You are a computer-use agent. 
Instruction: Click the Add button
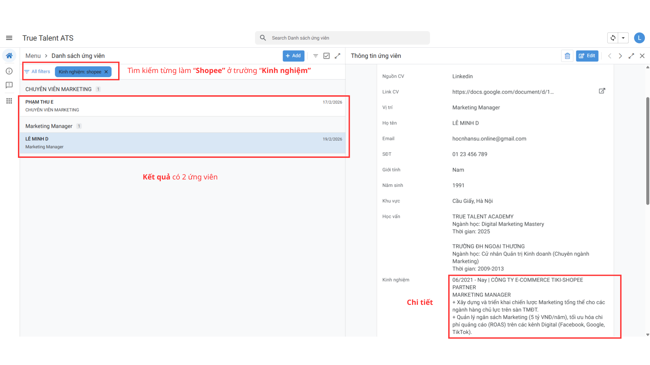293,56
